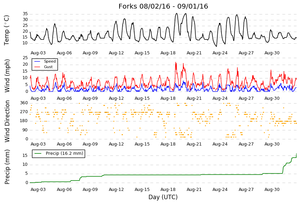Screen dimensions: 300x204
Task: Click the green Precip legend line
Action: click(x=38, y=153)
